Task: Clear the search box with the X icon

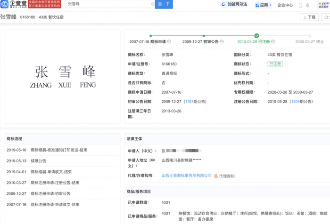Action: point(153,4)
